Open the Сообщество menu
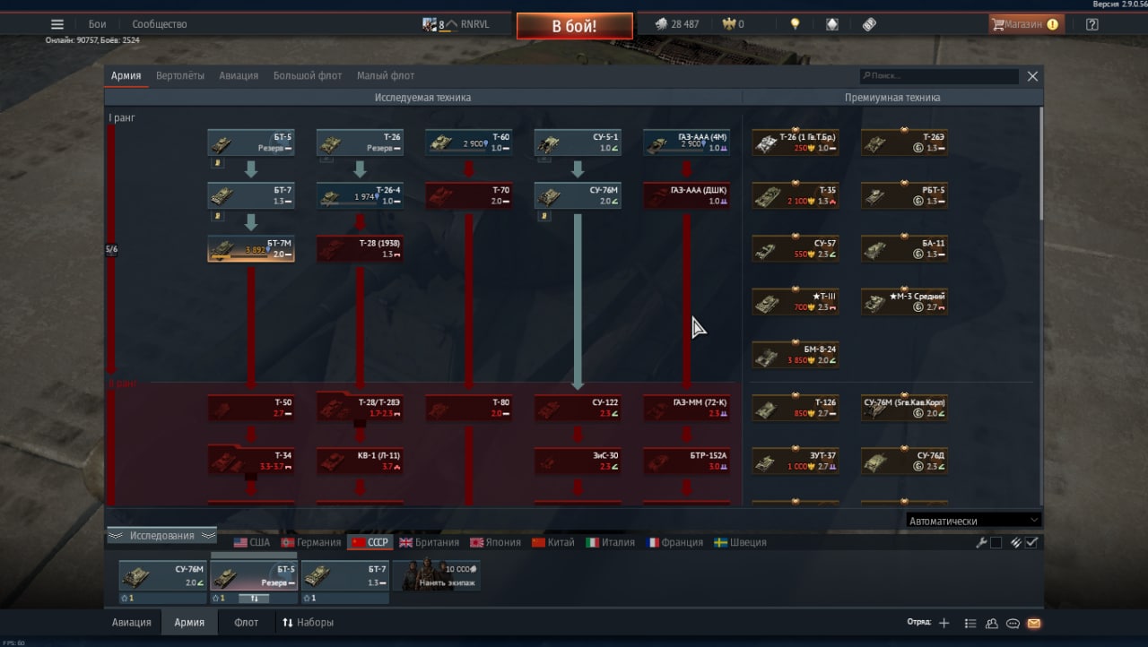 click(160, 24)
